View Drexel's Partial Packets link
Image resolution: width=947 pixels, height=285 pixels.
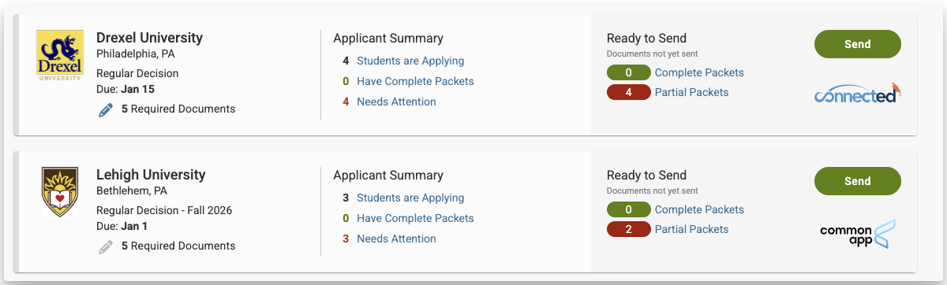pyautogui.click(x=691, y=92)
